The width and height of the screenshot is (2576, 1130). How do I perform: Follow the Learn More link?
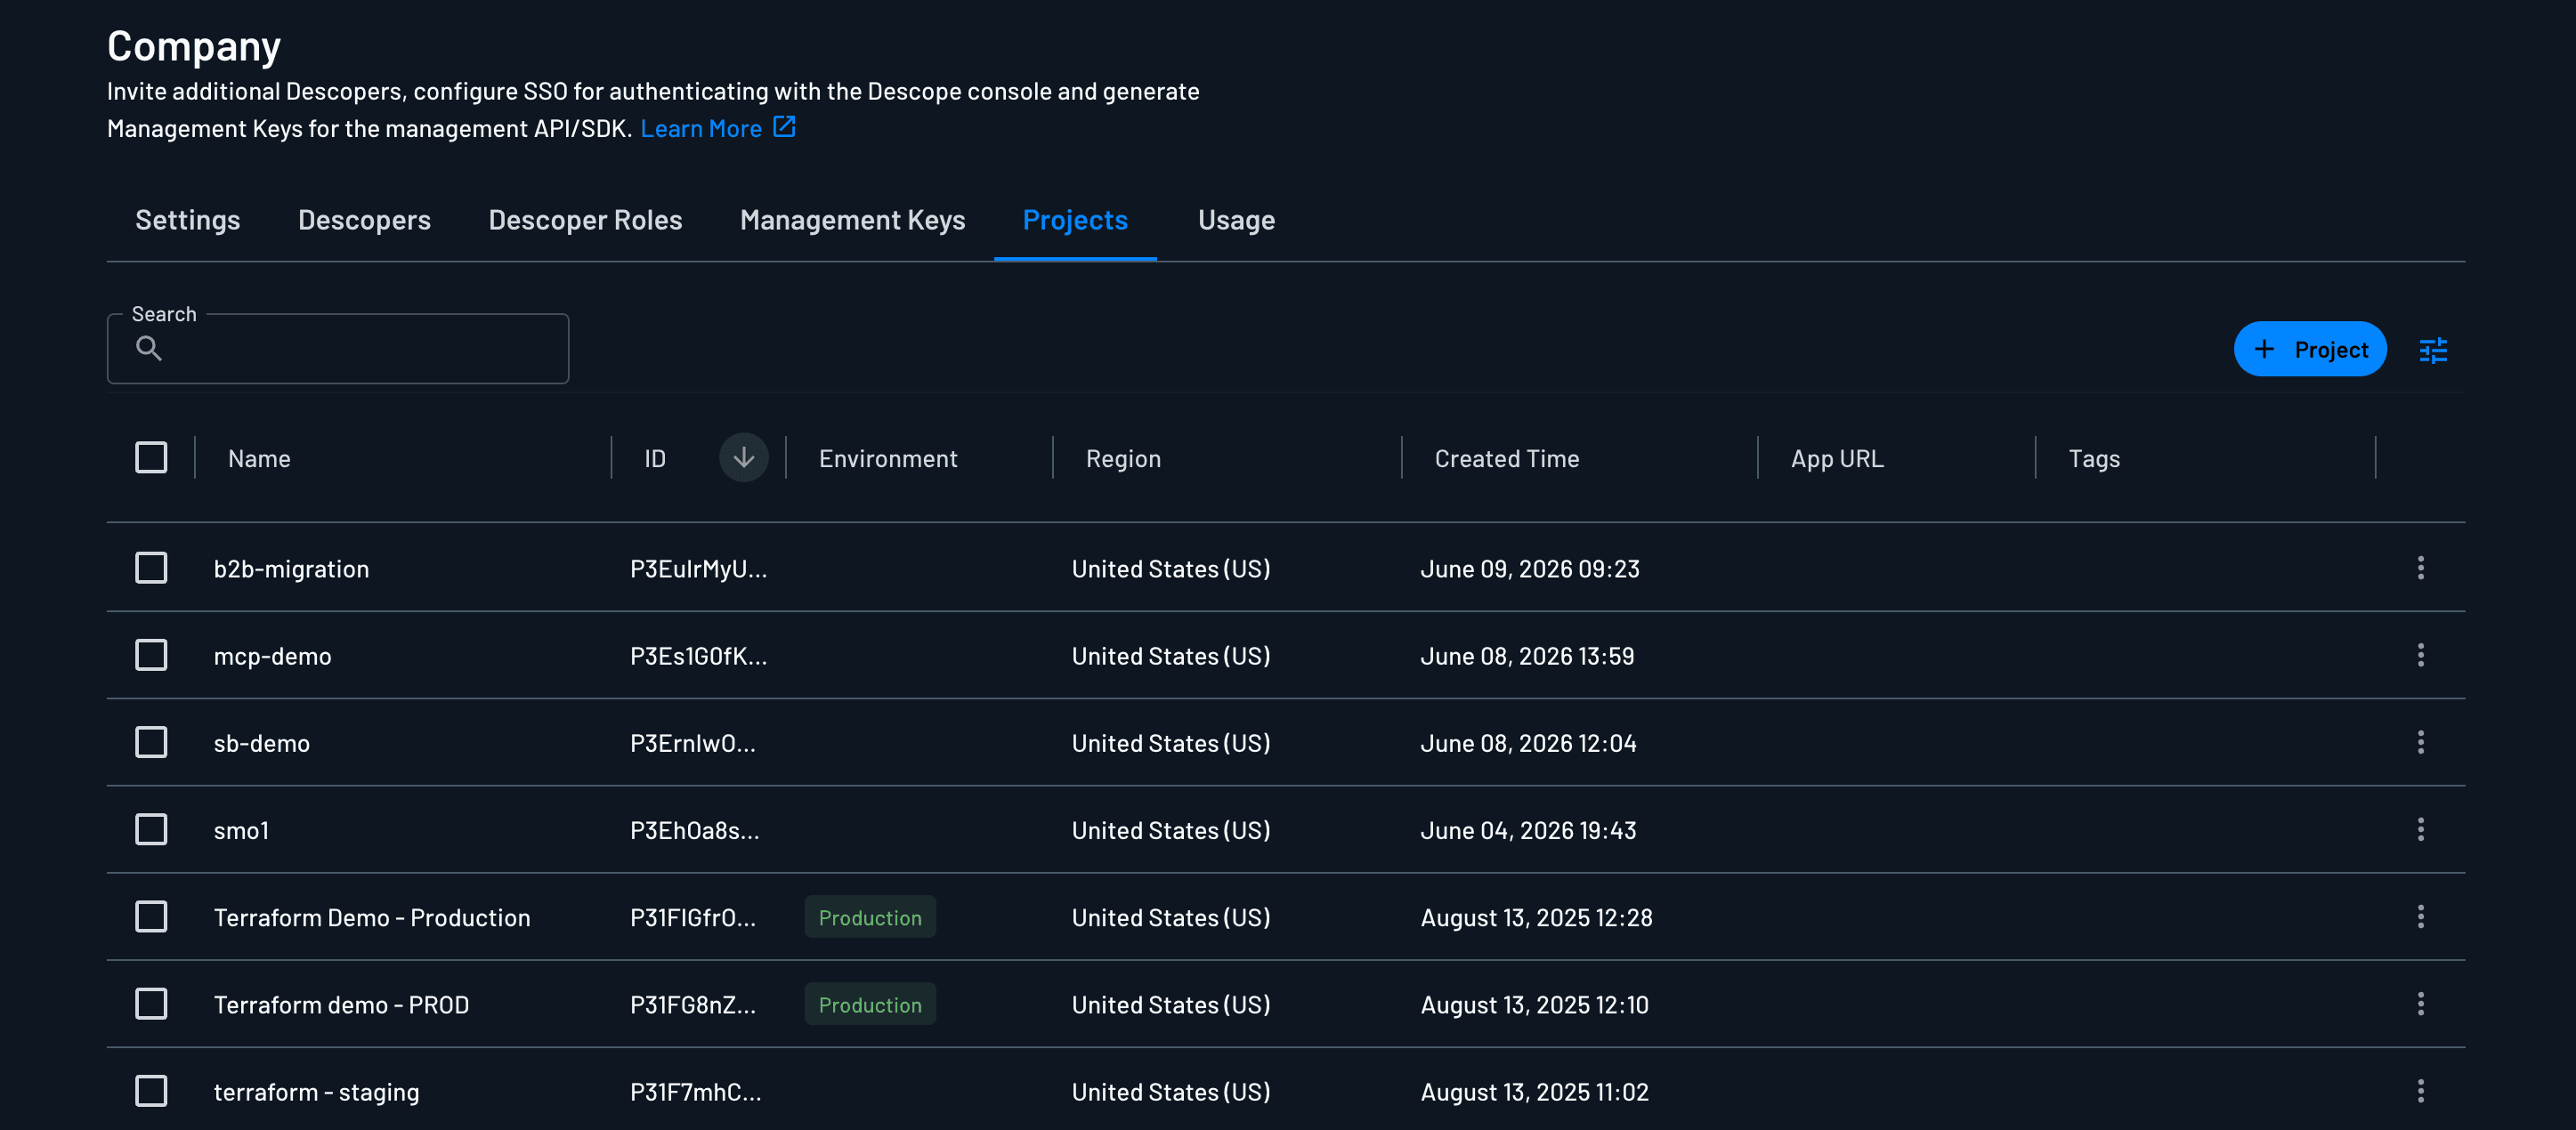701,128
